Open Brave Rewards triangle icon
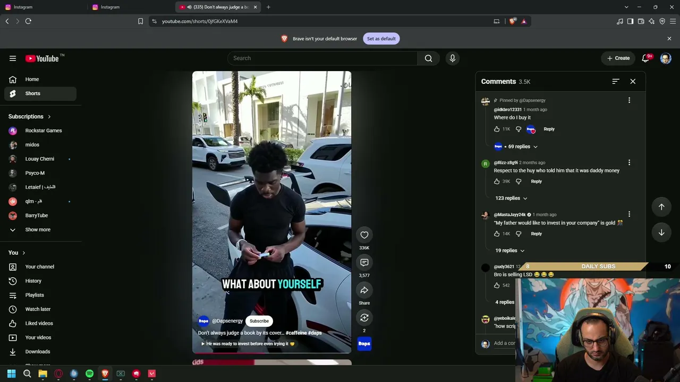Viewport: 680px width, 382px height. pyautogui.click(x=524, y=21)
